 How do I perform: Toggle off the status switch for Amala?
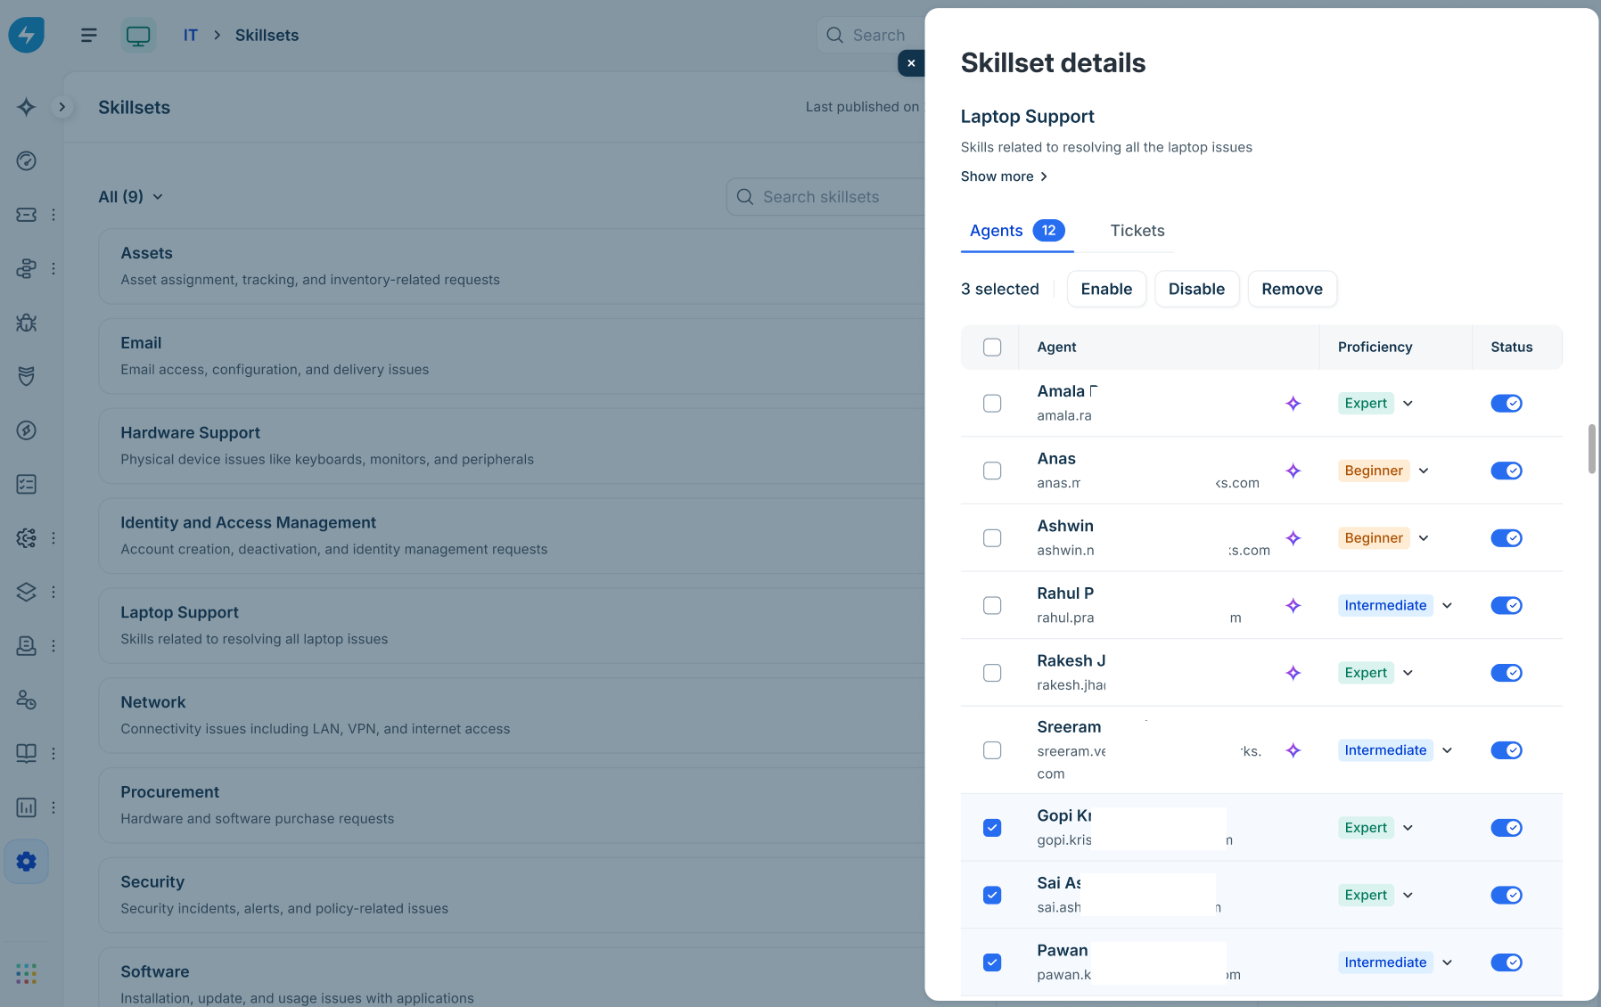(1507, 404)
